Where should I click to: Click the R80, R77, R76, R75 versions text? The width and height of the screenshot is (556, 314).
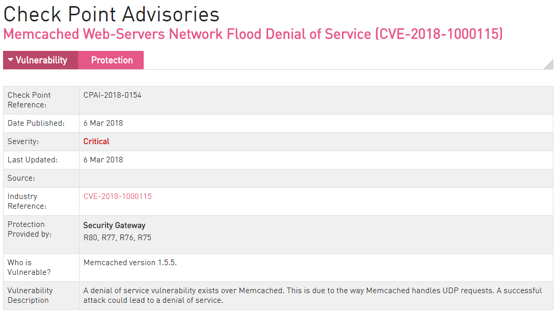click(117, 238)
